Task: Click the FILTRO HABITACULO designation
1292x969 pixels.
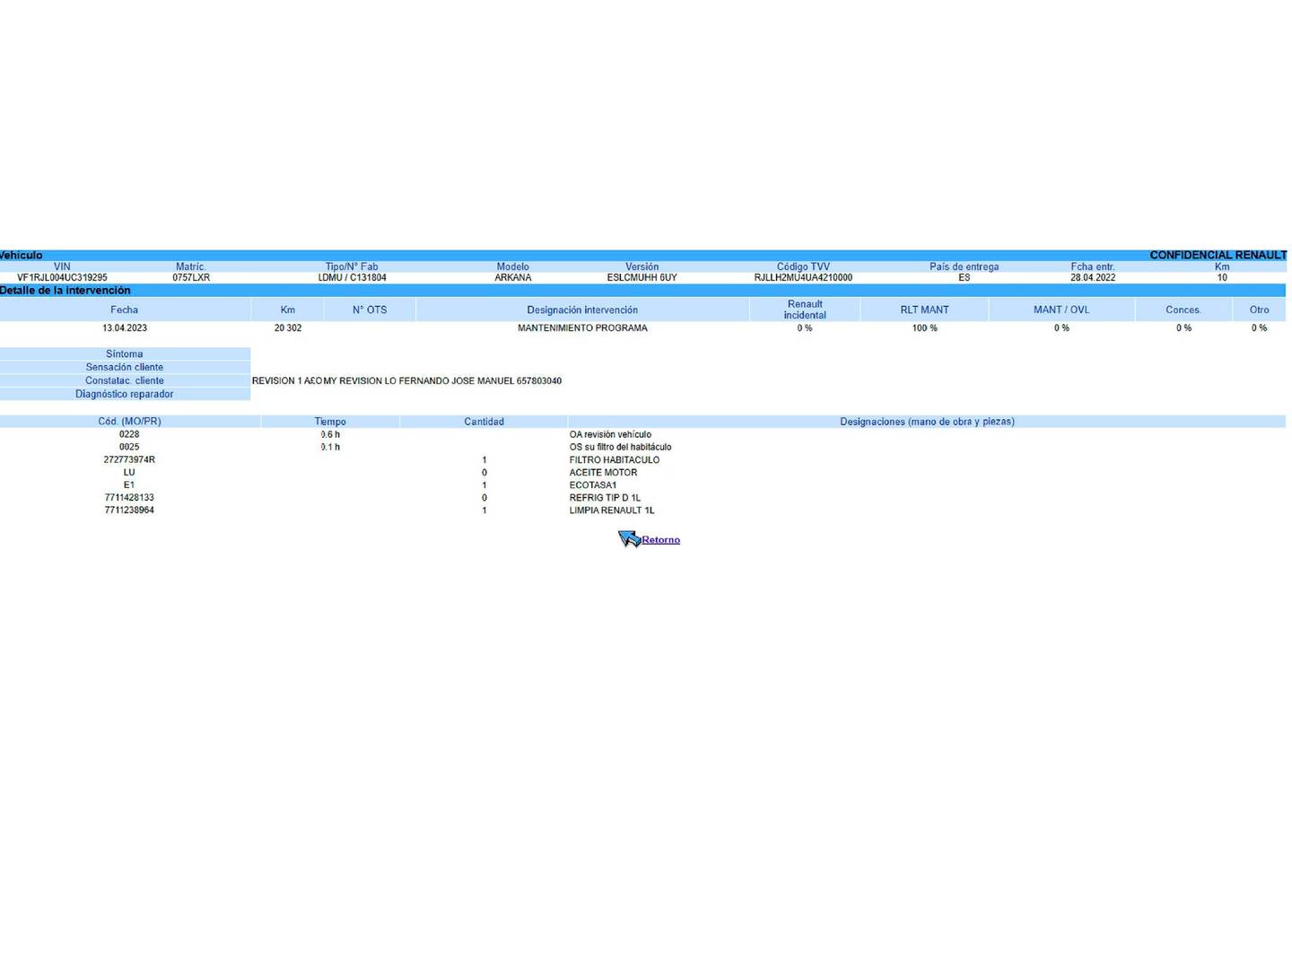Action: 614,460
